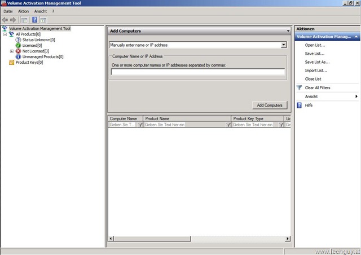Open the Aktion menu
361x255 pixels.
24,11
